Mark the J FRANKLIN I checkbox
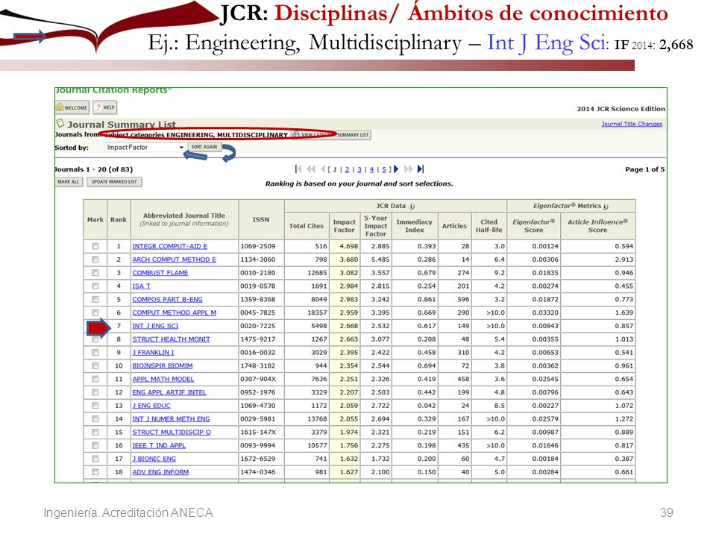The height and width of the screenshot is (537, 716). 95,353
